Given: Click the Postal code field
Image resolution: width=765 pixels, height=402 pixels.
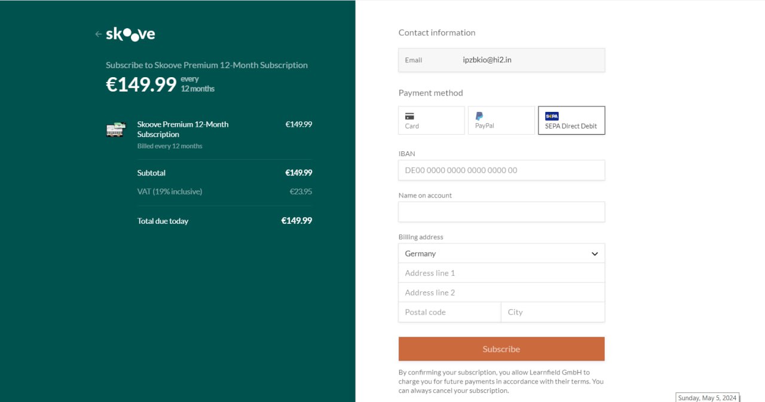Looking at the screenshot, I should [x=449, y=312].
